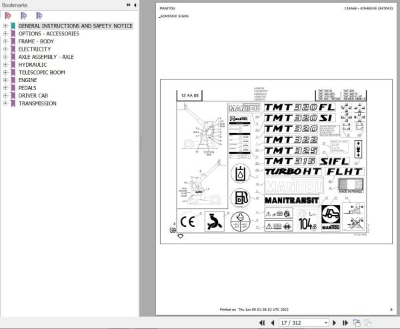Open the page number dropdown arrow
Image resolution: width=400 pixels, height=329 pixels.
(x=326, y=323)
